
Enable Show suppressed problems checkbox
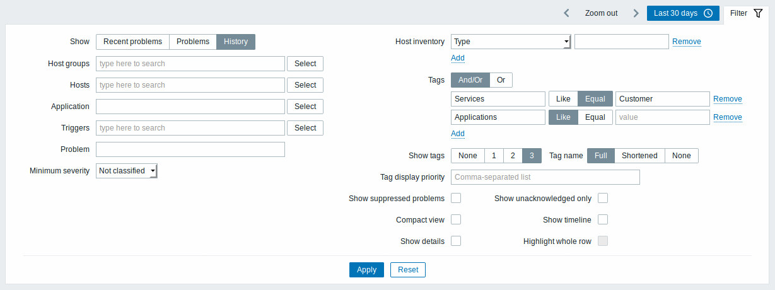tap(456, 198)
